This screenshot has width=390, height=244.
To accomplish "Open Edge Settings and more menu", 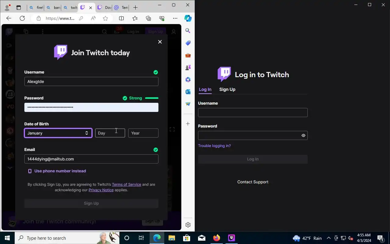I will click(x=175, y=18).
